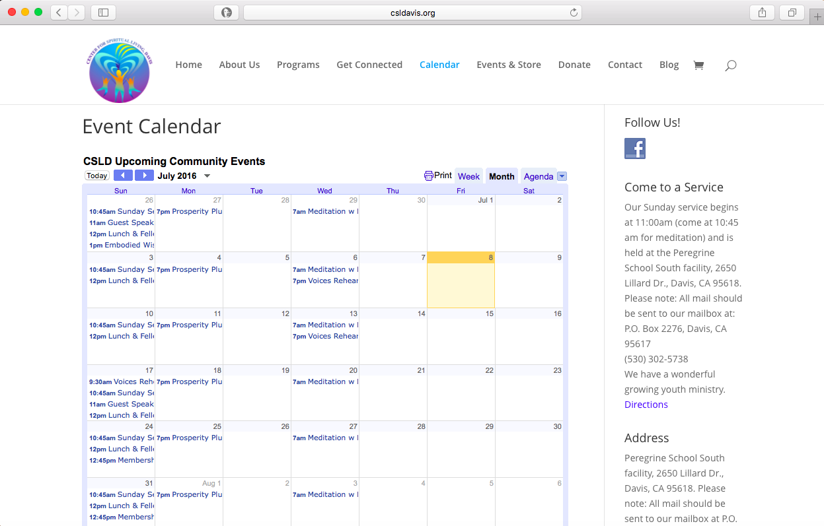Go to the Blog page
Screen dimensions: 824x526
(669, 65)
